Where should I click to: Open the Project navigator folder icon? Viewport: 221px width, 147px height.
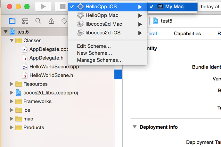click(x=12, y=21)
